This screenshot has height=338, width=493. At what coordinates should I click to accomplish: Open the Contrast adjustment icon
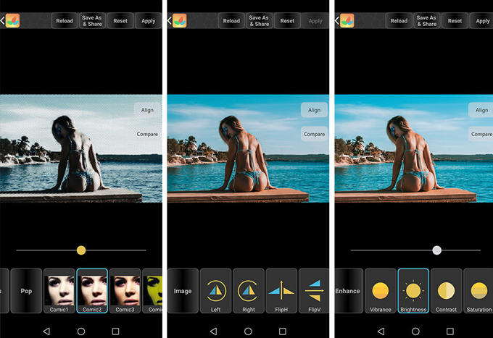[x=446, y=290]
